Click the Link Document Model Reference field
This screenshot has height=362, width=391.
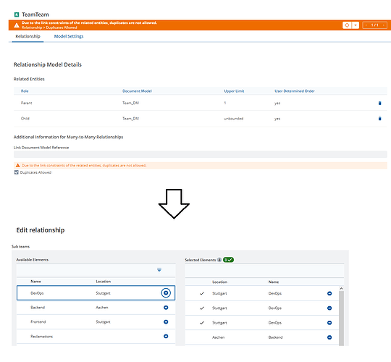[201, 154]
